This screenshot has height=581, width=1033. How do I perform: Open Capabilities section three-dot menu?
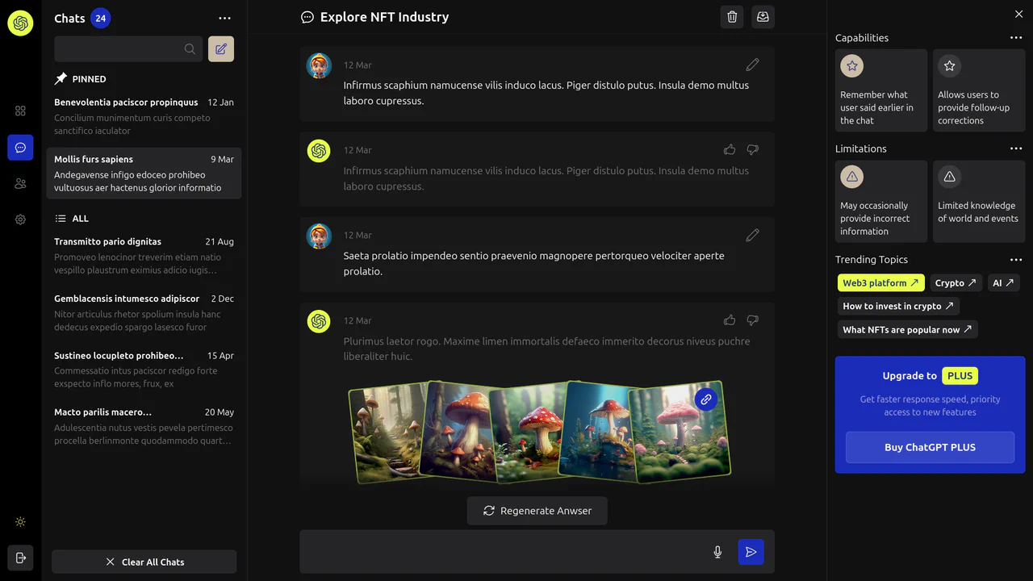tap(1016, 38)
